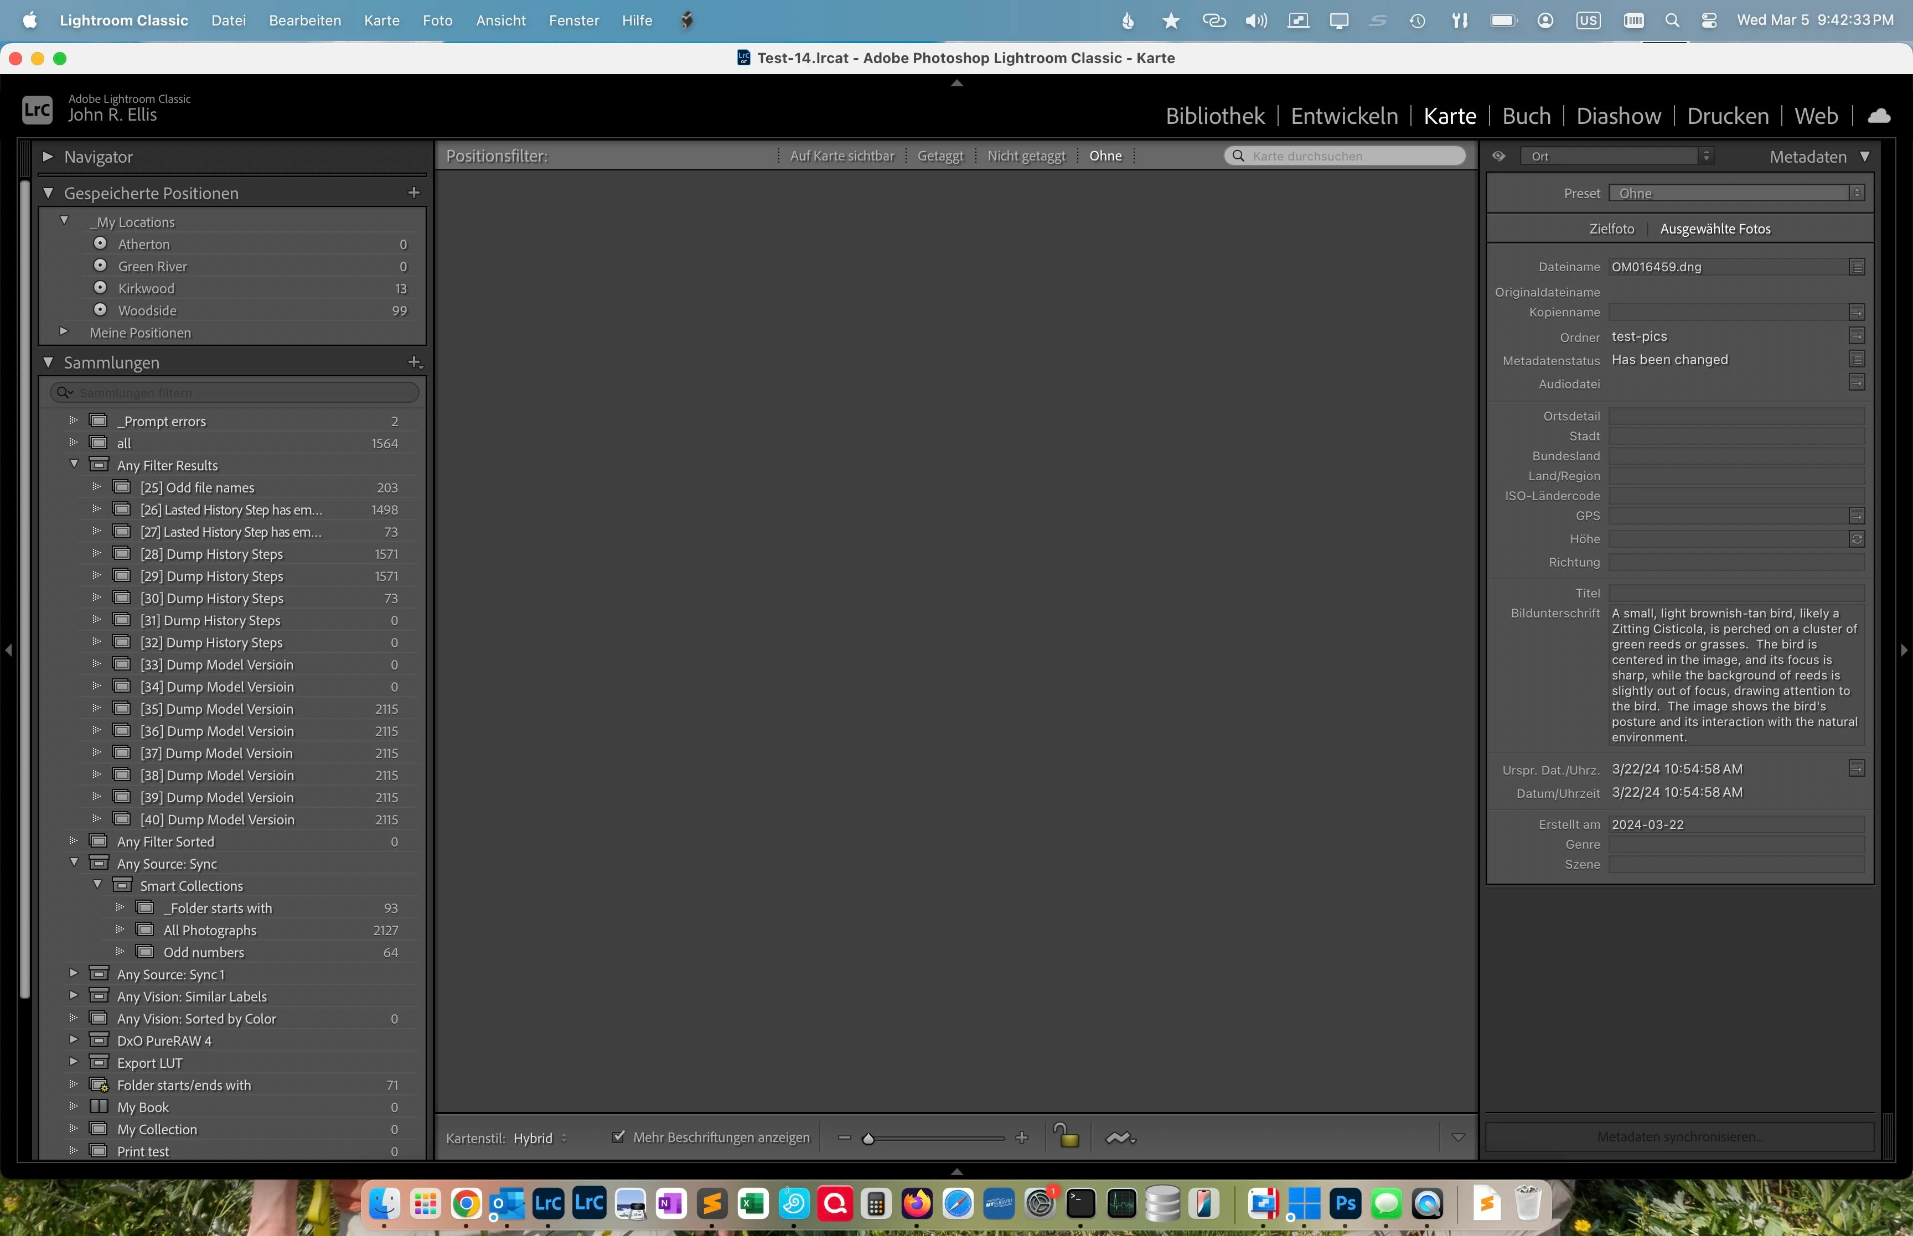Image resolution: width=1913 pixels, height=1236 pixels.
Task: Toggle Mehr Beschriftungen anzeigen checkbox
Action: pos(618,1136)
